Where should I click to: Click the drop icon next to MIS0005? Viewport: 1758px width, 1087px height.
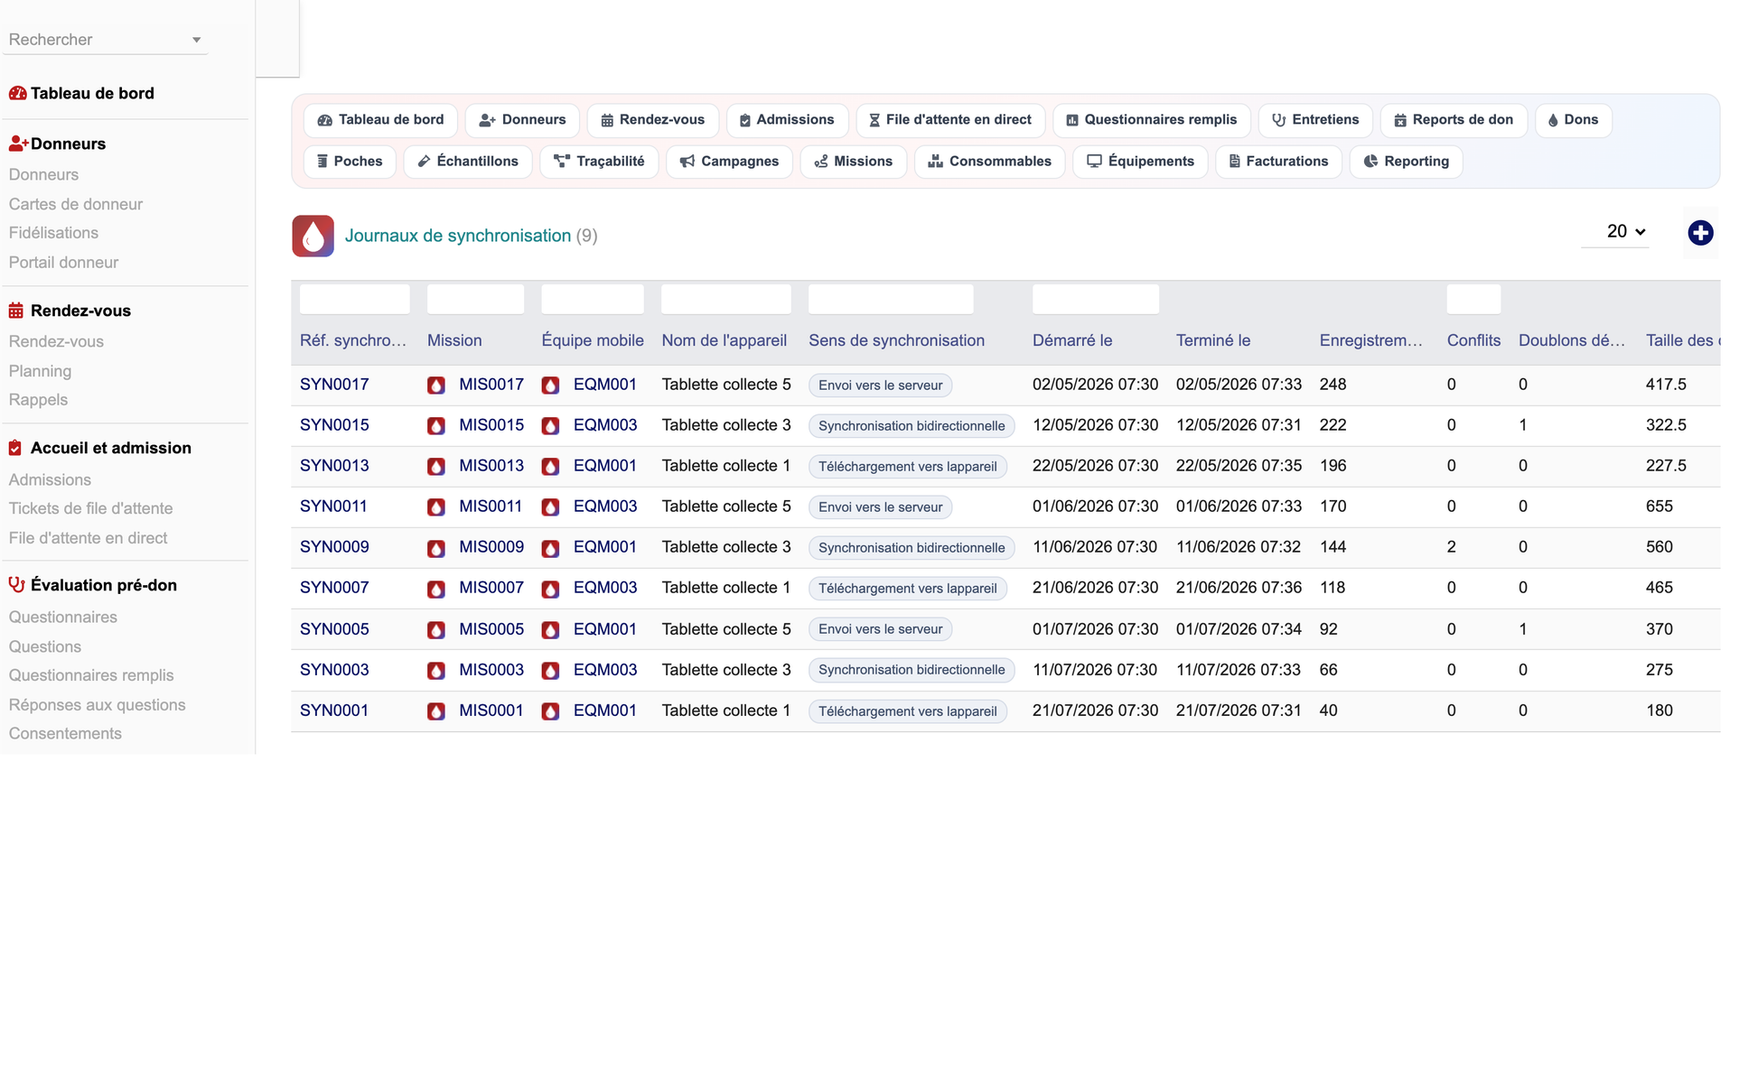coord(436,630)
